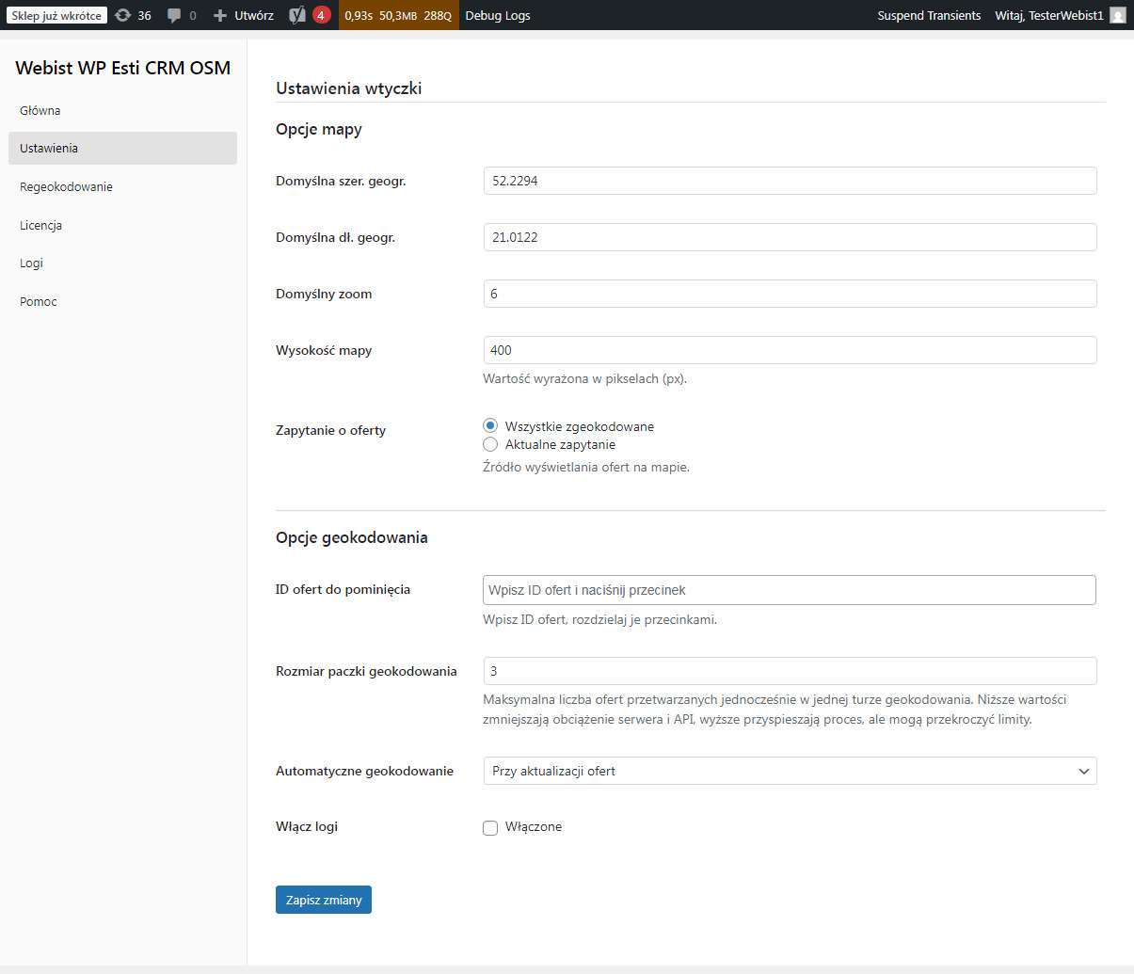The width and height of the screenshot is (1134, 974).
Task: Open the Yoast SEO icon in admin bar
Action: pyautogui.click(x=296, y=15)
